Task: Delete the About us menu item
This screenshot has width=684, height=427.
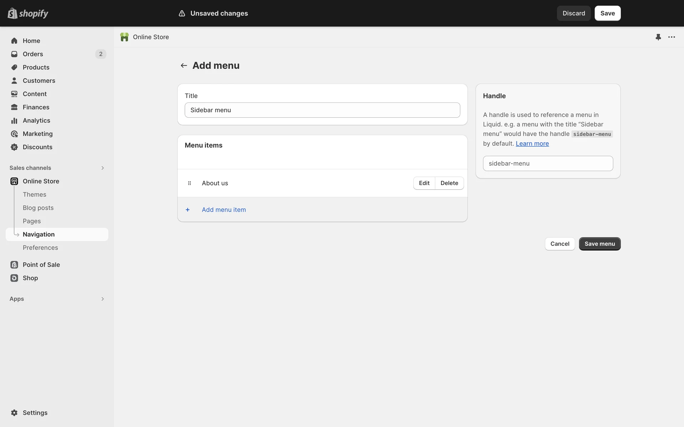Action: pos(449,183)
